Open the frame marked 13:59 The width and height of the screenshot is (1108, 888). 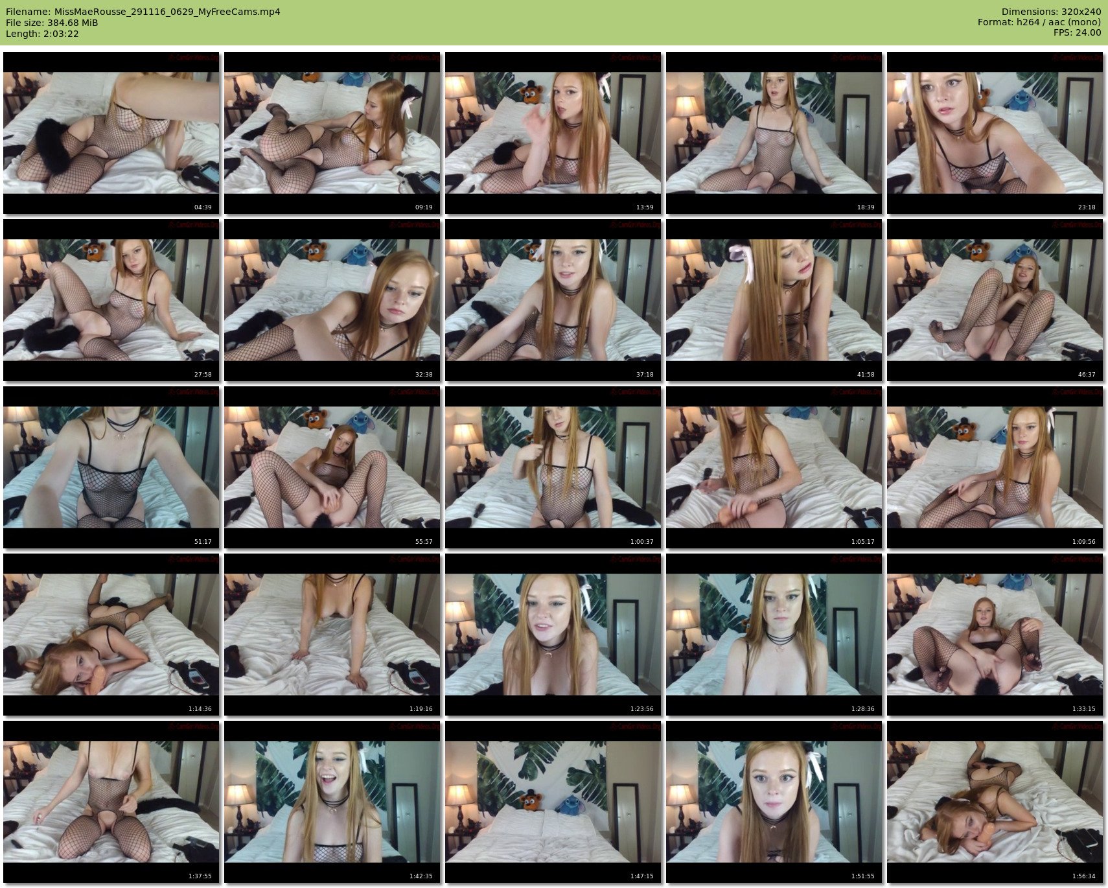coord(553,133)
